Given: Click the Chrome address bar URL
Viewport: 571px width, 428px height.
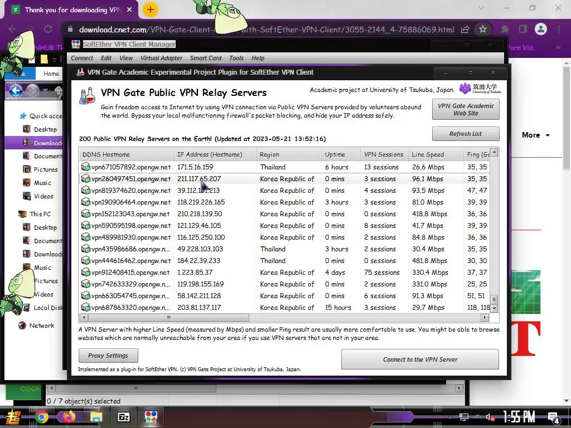Looking at the screenshot, I should tap(267, 30).
